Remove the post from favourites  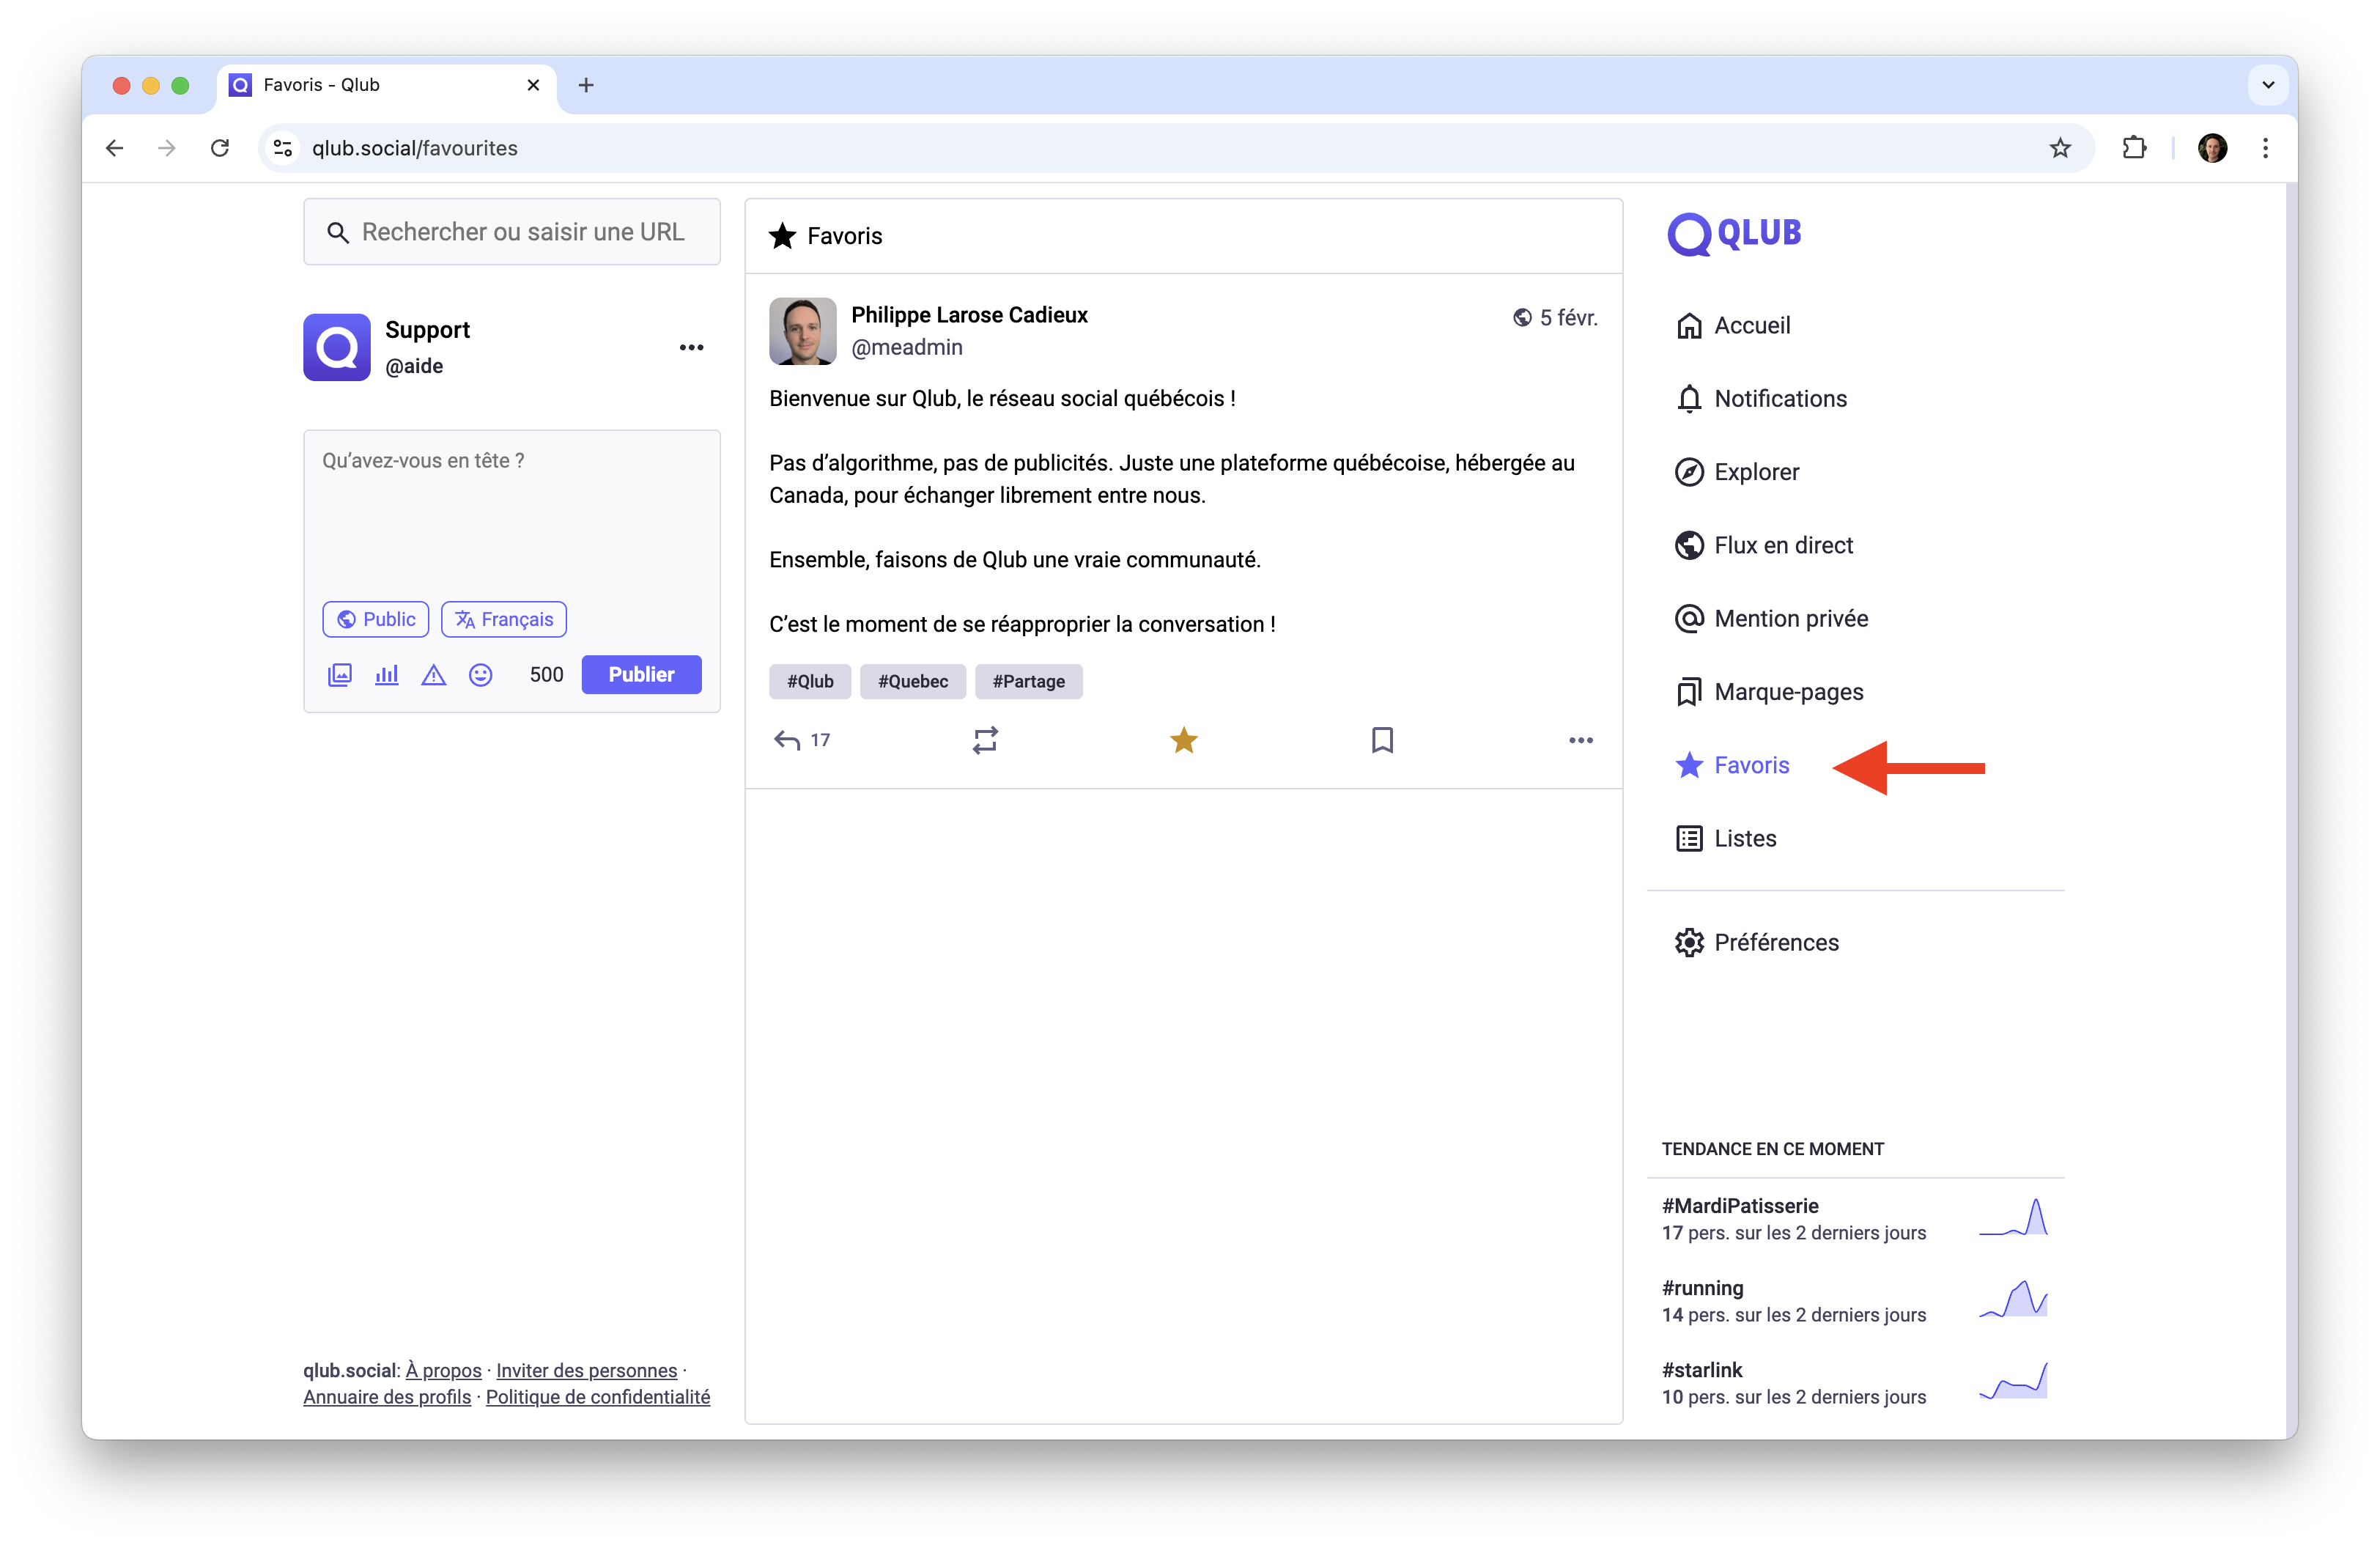[x=1184, y=740]
